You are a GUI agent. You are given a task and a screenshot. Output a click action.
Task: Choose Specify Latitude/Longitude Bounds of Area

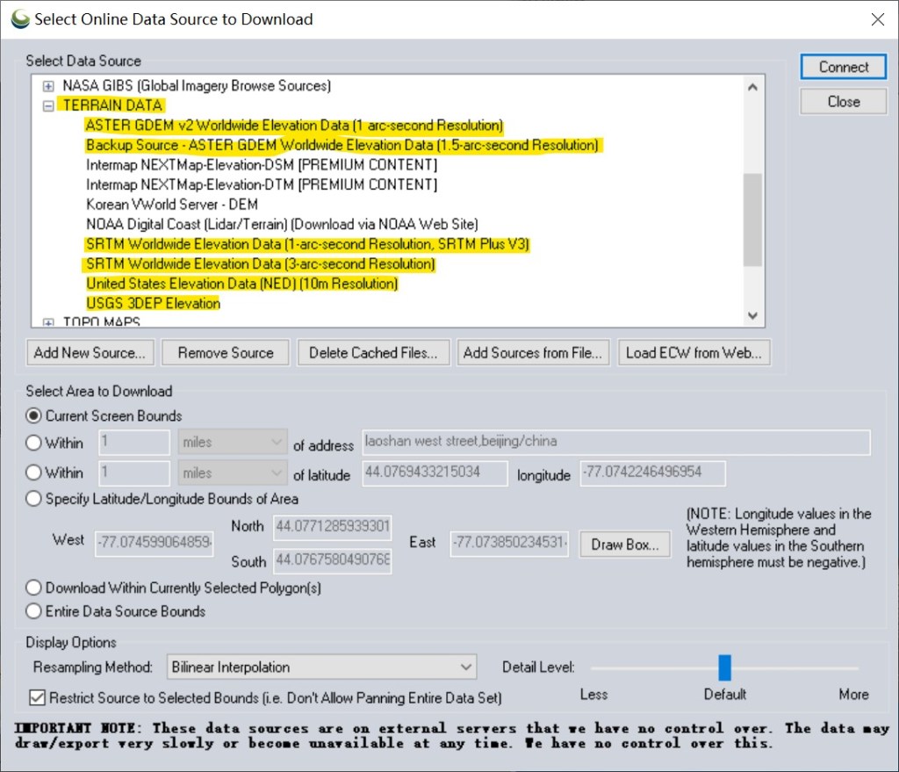34,499
